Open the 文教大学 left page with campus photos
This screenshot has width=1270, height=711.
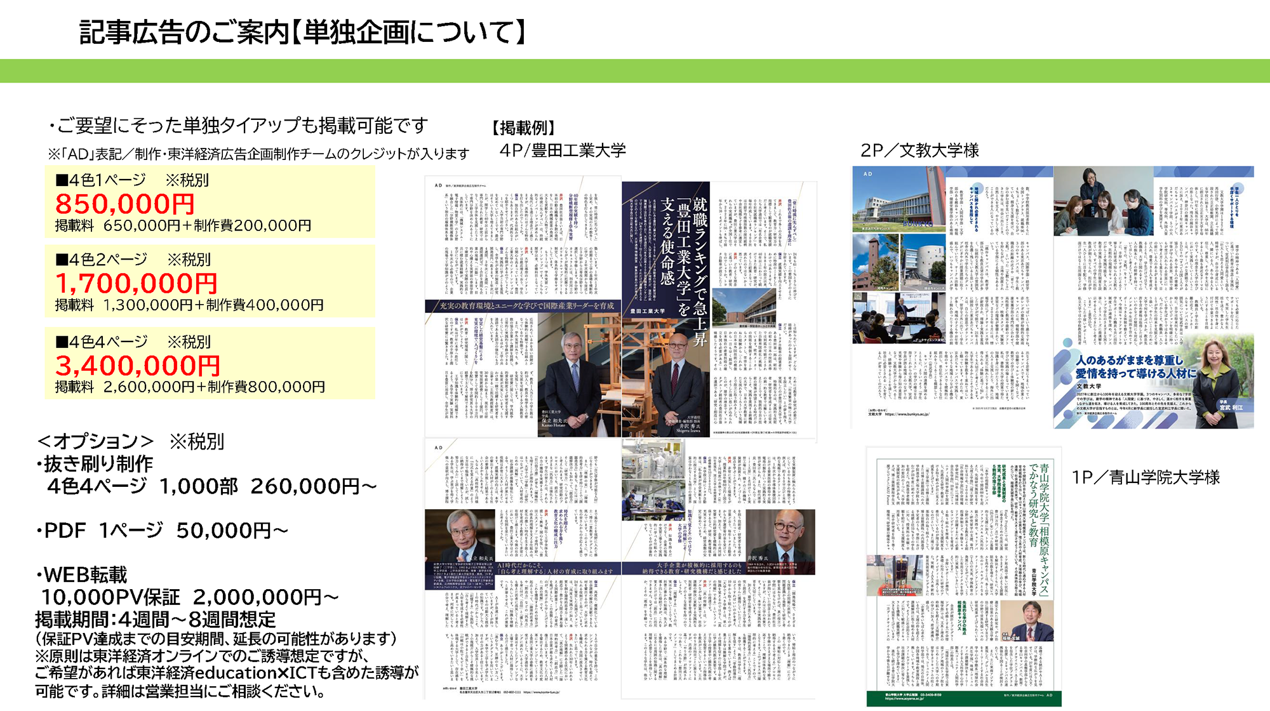pyautogui.click(x=952, y=297)
